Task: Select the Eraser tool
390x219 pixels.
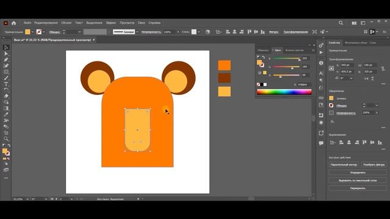Action: tap(6, 96)
